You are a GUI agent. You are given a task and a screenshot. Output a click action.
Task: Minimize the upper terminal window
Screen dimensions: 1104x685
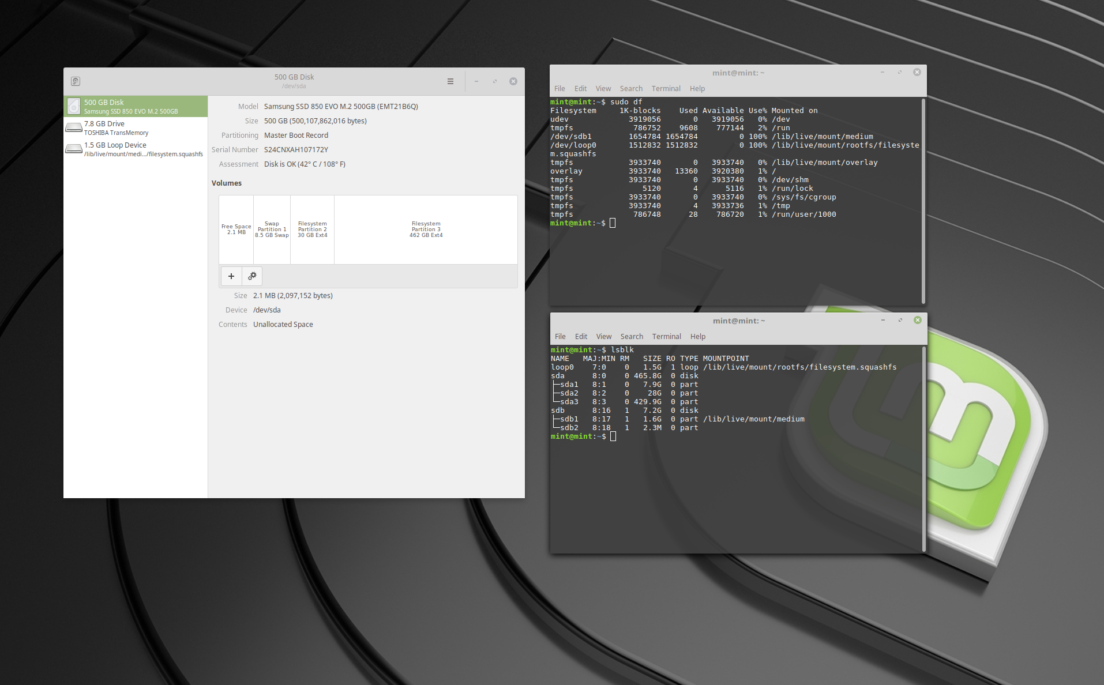point(882,72)
